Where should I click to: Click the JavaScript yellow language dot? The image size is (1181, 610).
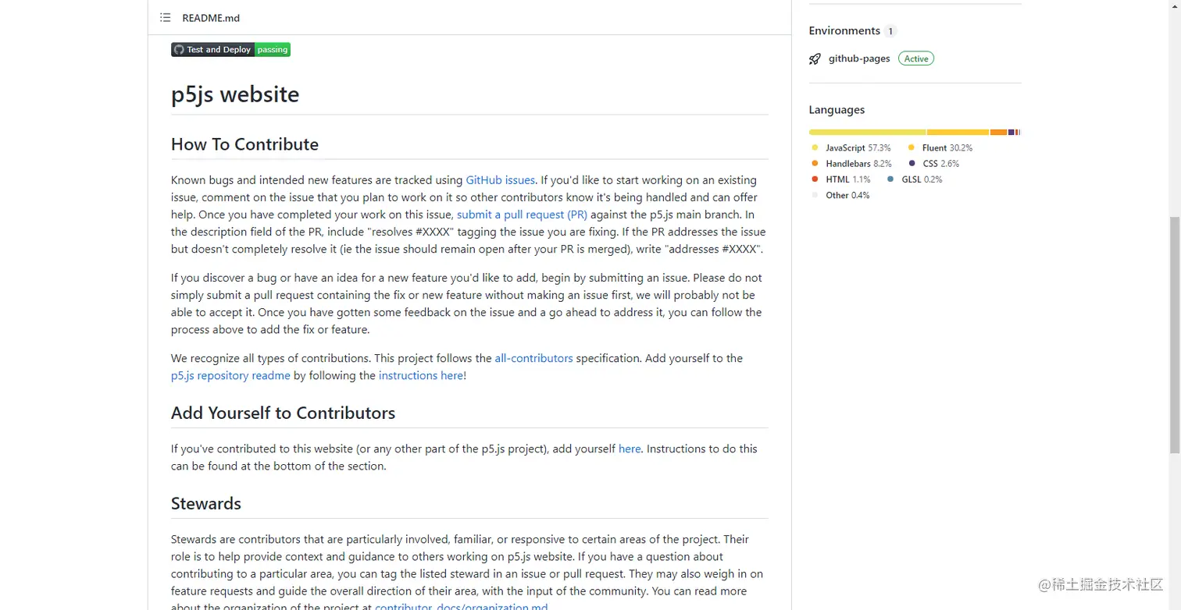(815, 147)
